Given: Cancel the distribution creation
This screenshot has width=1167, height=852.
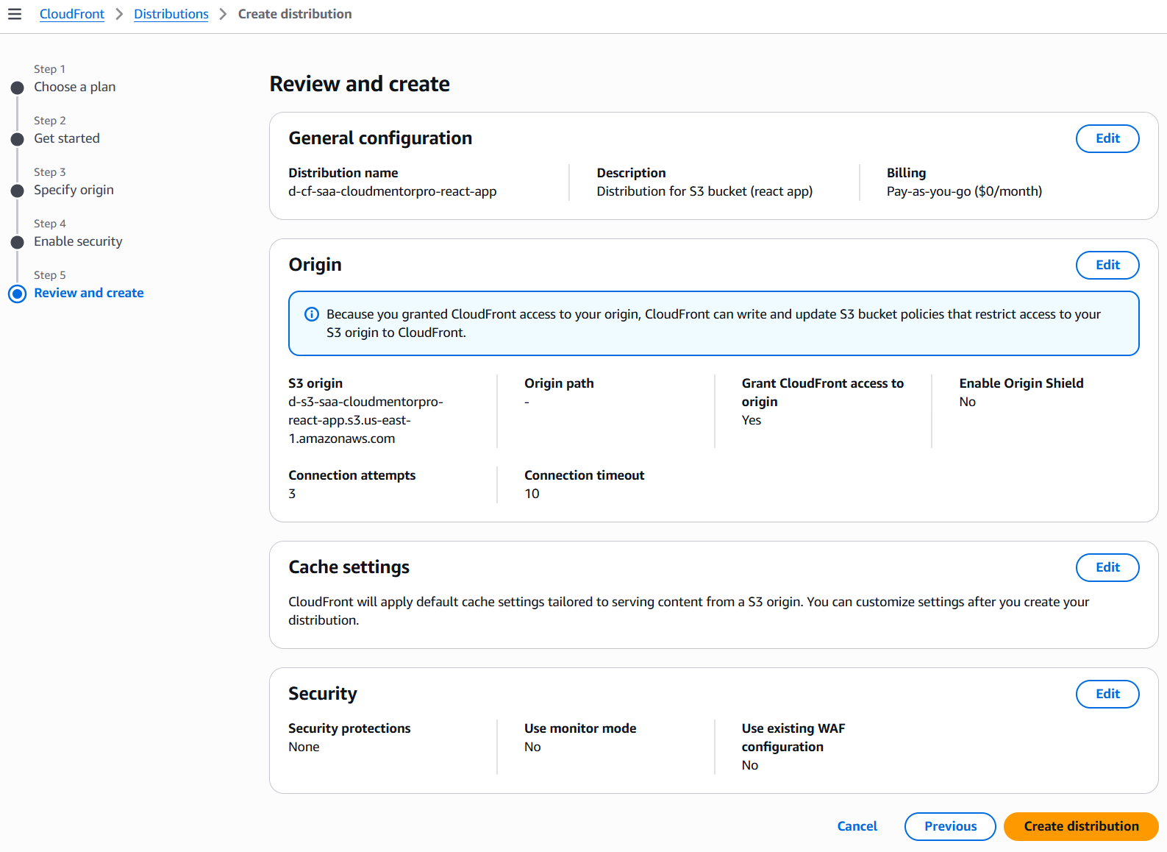Looking at the screenshot, I should tap(857, 826).
